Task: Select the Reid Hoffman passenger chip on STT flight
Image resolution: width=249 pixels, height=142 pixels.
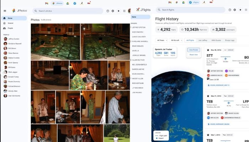Action: (x=232, y=75)
